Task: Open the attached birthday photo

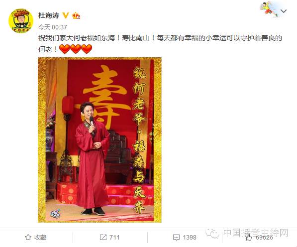Action: [99, 140]
